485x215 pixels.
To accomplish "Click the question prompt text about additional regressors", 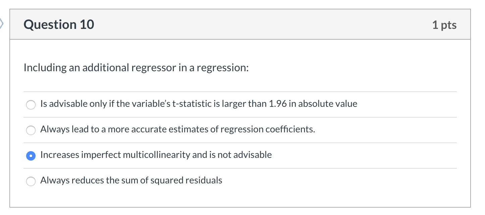I will (x=136, y=68).
